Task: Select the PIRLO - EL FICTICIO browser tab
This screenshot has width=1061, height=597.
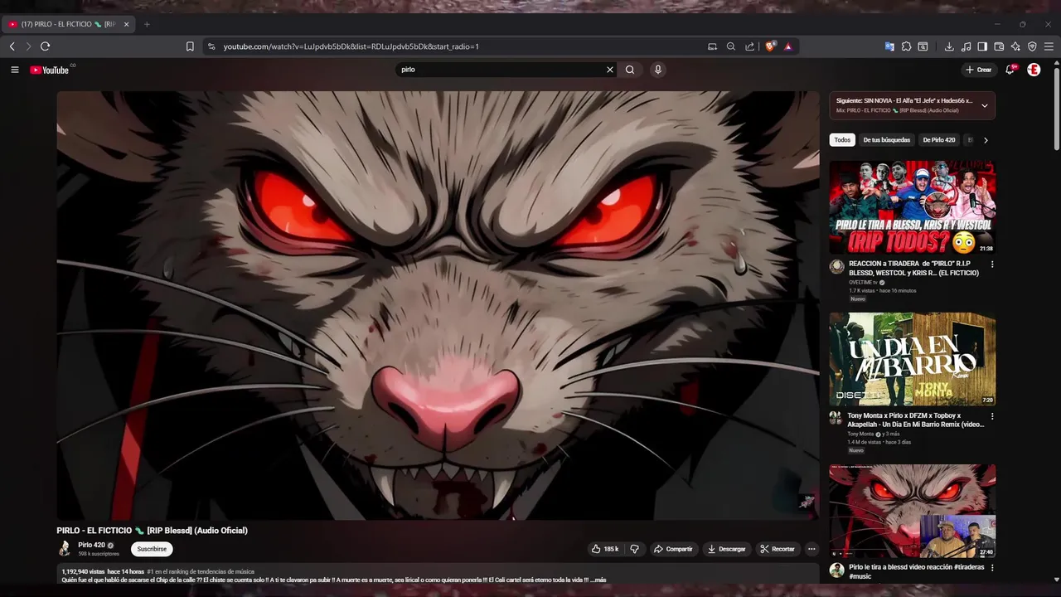Action: pyautogui.click(x=69, y=24)
